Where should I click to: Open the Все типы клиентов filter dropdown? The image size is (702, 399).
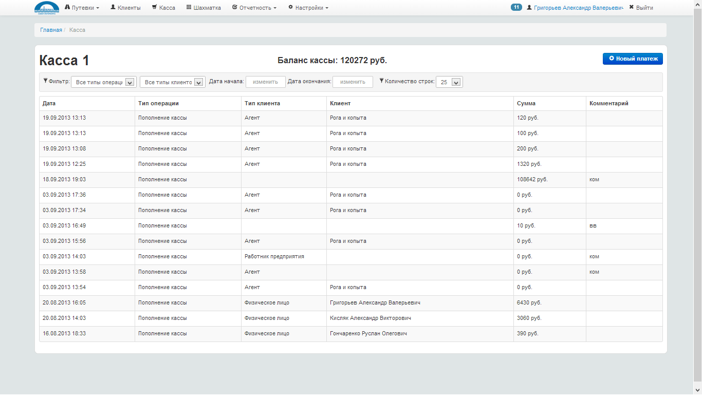(173, 82)
